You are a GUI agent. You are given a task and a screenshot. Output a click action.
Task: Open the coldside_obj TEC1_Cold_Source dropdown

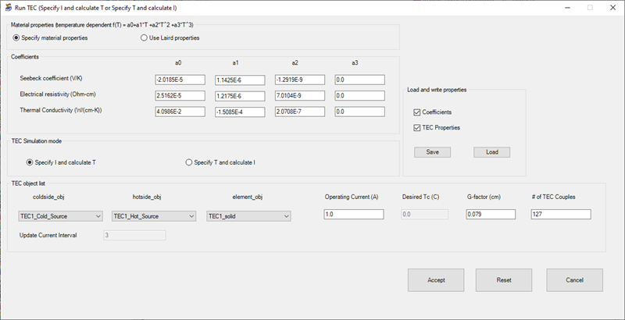[61, 216]
